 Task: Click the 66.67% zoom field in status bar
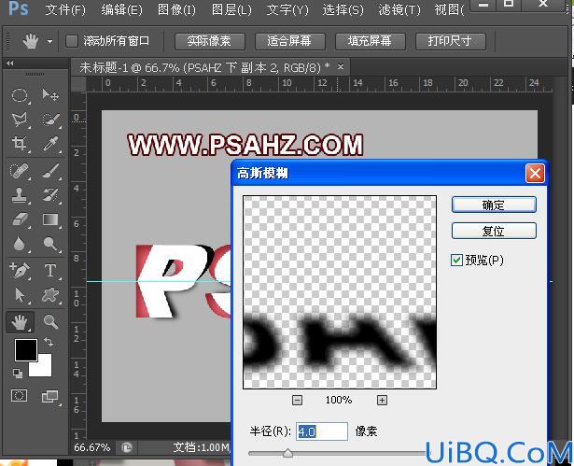(x=92, y=447)
